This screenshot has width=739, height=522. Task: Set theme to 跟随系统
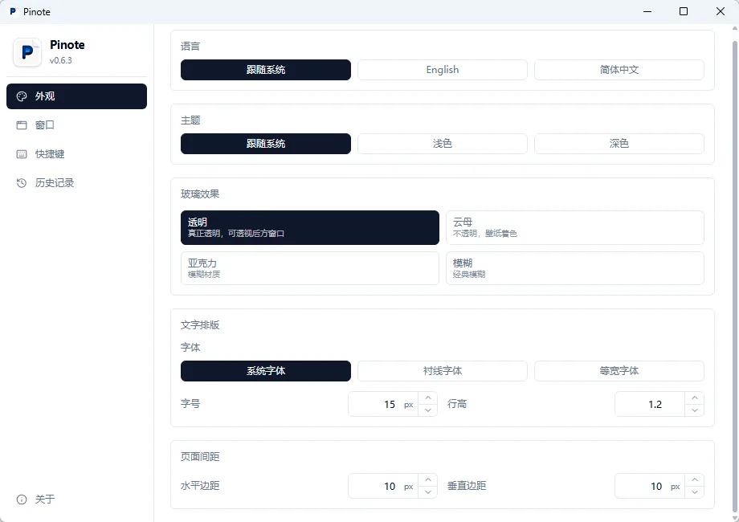(266, 144)
